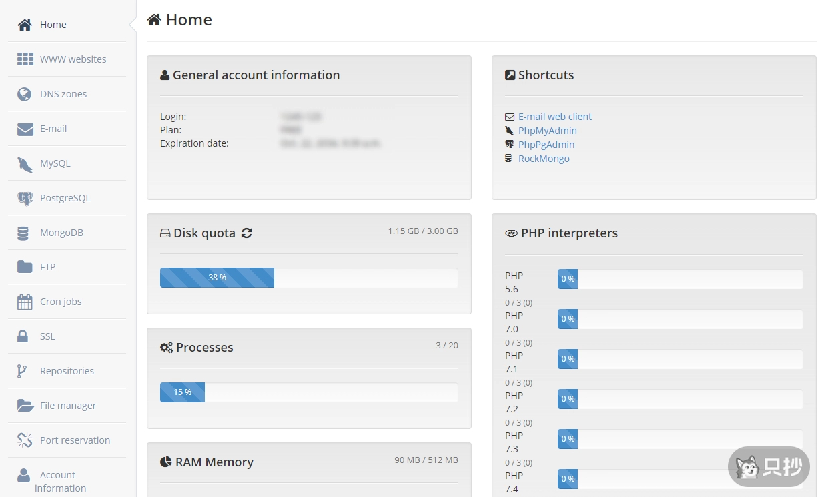The height and width of the screenshot is (497, 820).
Task: Open the File manager menu item
Action: (67, 406)
